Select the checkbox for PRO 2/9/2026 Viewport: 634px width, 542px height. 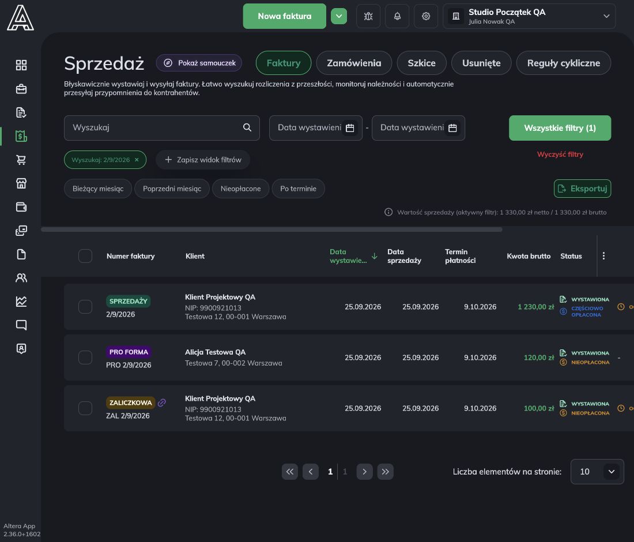pos(85,357)
